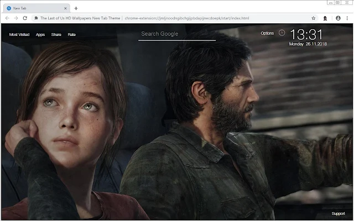Click the page title in the address bar
Image resolution: width=354 pixels, height=221 pixels.
click(x=80, y=18)
